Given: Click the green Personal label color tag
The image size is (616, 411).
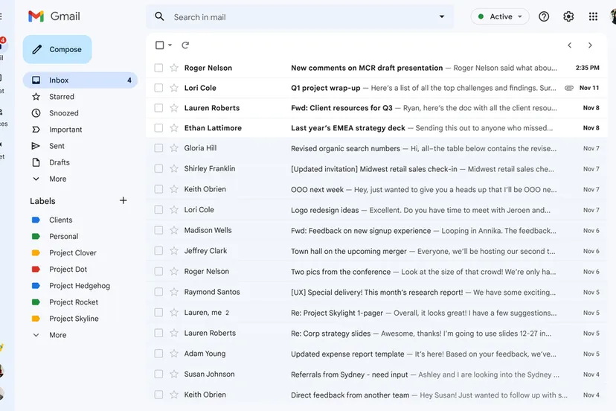Looking at the screenshot, I should point(36,237).
